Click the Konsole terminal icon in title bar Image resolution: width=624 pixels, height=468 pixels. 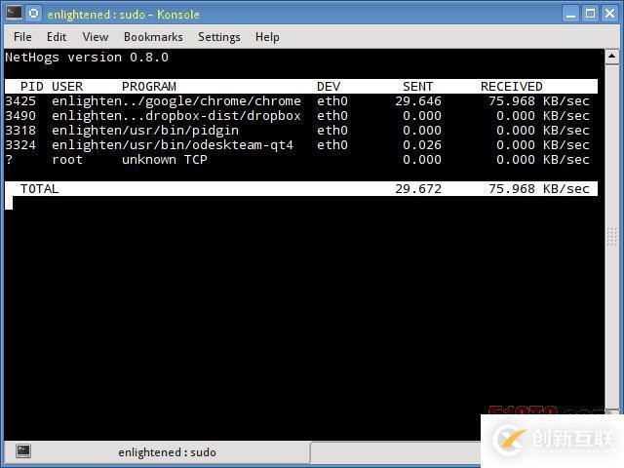click(x=14, y=13)
